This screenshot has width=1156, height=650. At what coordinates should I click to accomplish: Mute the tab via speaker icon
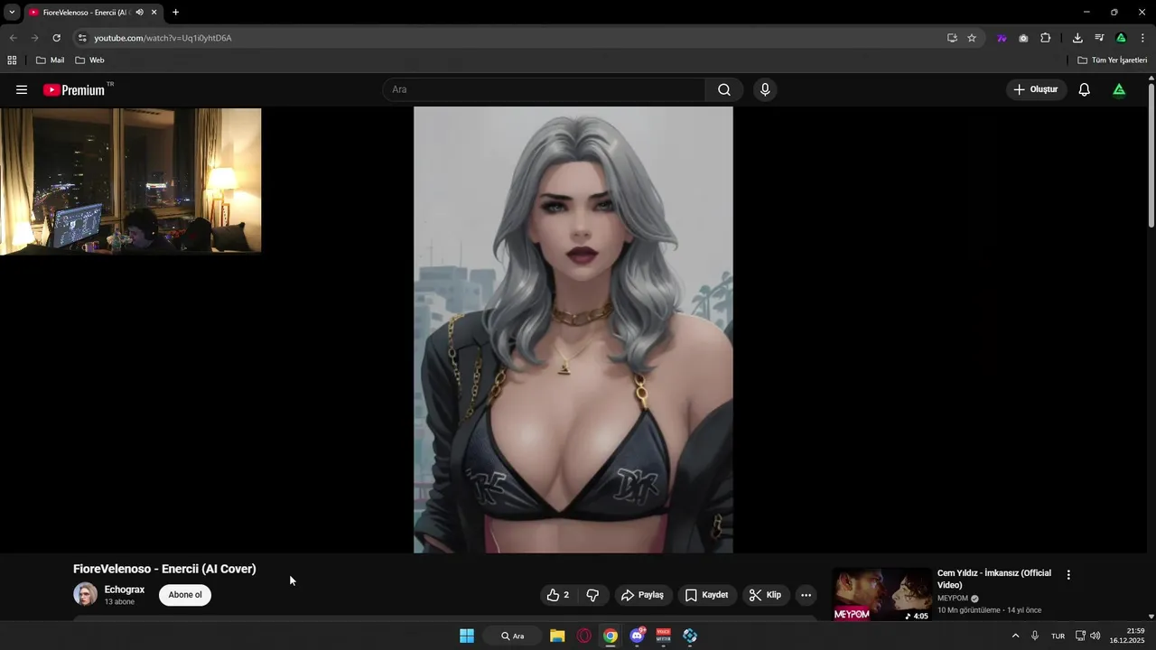(x=139, y=13)
